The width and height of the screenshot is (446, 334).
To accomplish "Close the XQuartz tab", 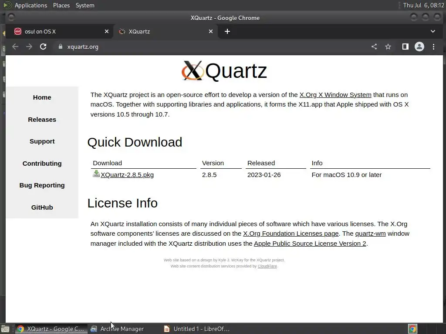I will coord(211,31).
